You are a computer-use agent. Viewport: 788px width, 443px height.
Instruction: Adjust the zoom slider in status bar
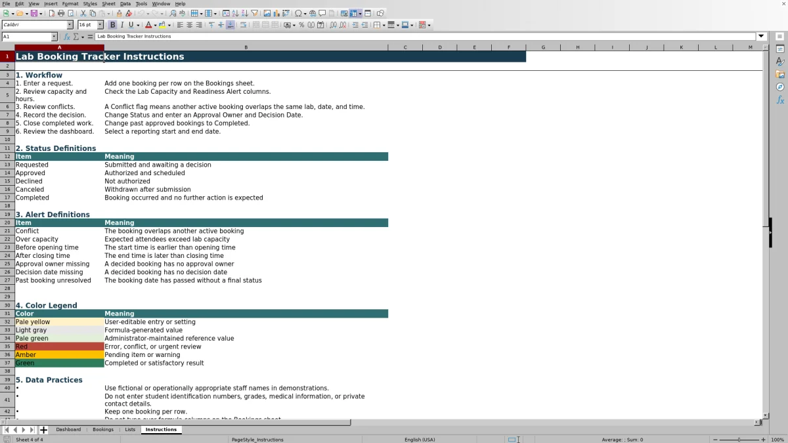(739, 440)
